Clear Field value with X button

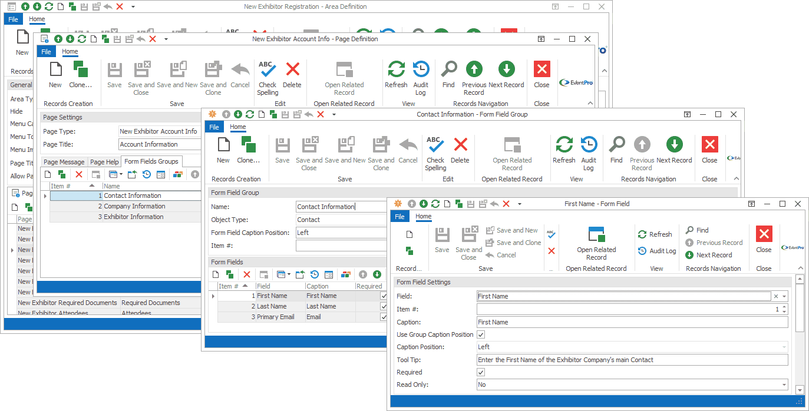click(x=776, y=296)
